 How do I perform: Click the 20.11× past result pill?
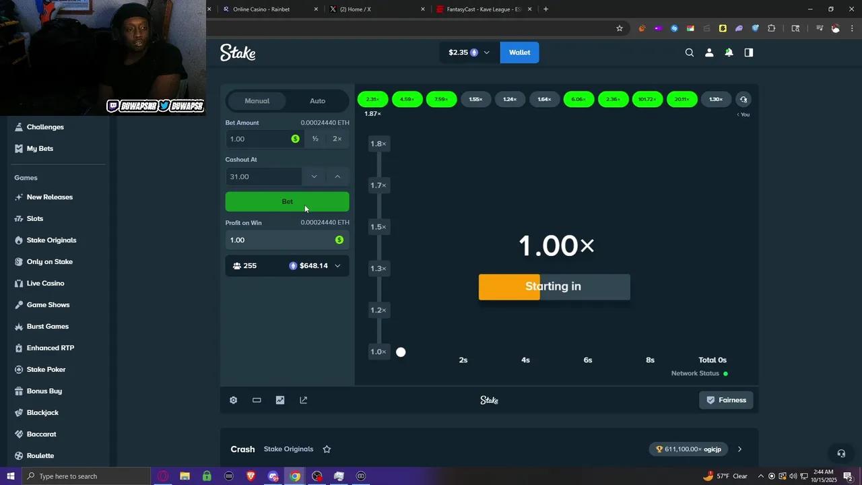click(x=682, y=100)
